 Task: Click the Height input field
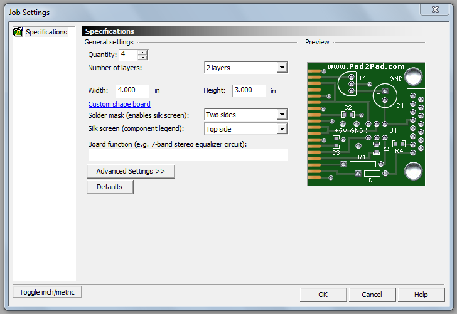click(249, 90)
